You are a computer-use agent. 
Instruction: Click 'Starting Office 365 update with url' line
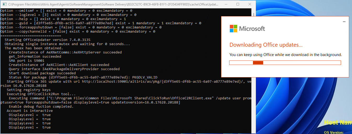point(126,83)
